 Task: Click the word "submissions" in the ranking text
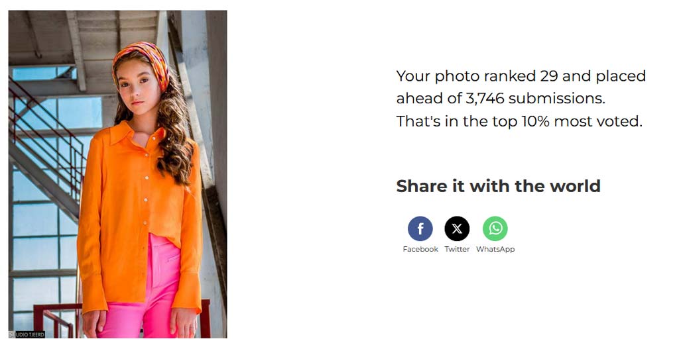tap(556, 99)
